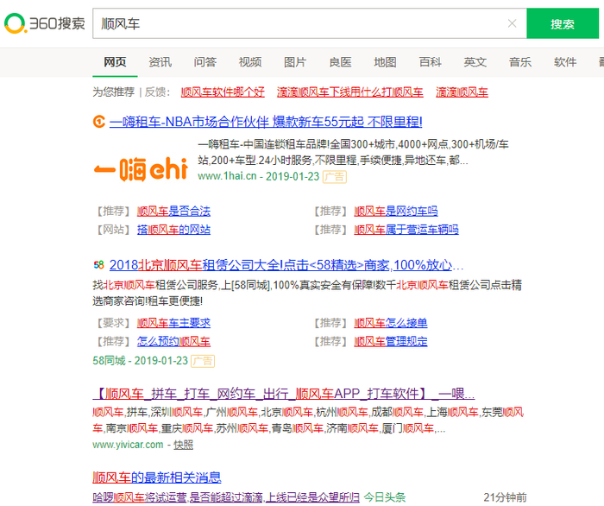This screenshot has height=506, width=604.
Task: Open the 顺风车怎么接单 link
Action: tap(391, 323)
